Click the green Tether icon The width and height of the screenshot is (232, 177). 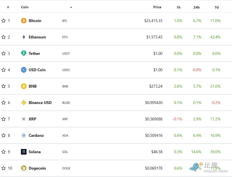pyautogui.click(x=24, y=53)
